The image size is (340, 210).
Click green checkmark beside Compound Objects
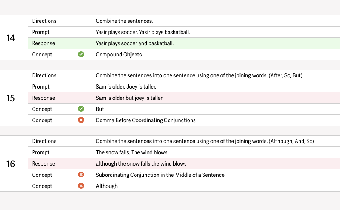coord(81,54)
